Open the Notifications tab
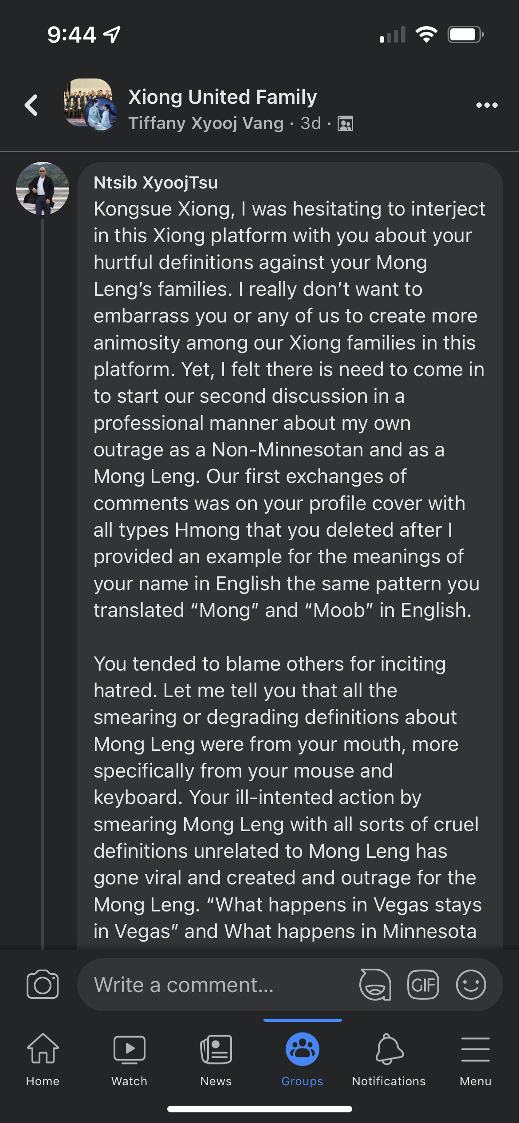Viewport: 519px width, 1123px height. pyautogui.click(x=389, y=1058)
